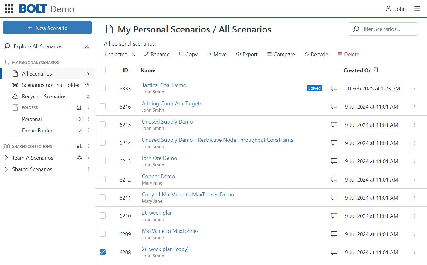This screenshot has height=265, width=427.
Task: Open options menu for Personal folder
Action: point(88,119)
